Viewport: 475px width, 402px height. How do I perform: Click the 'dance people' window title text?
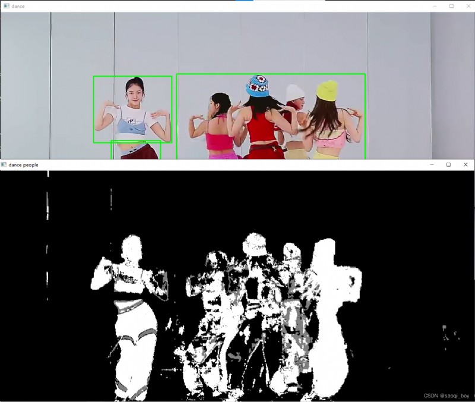click(x=23, y=165)
